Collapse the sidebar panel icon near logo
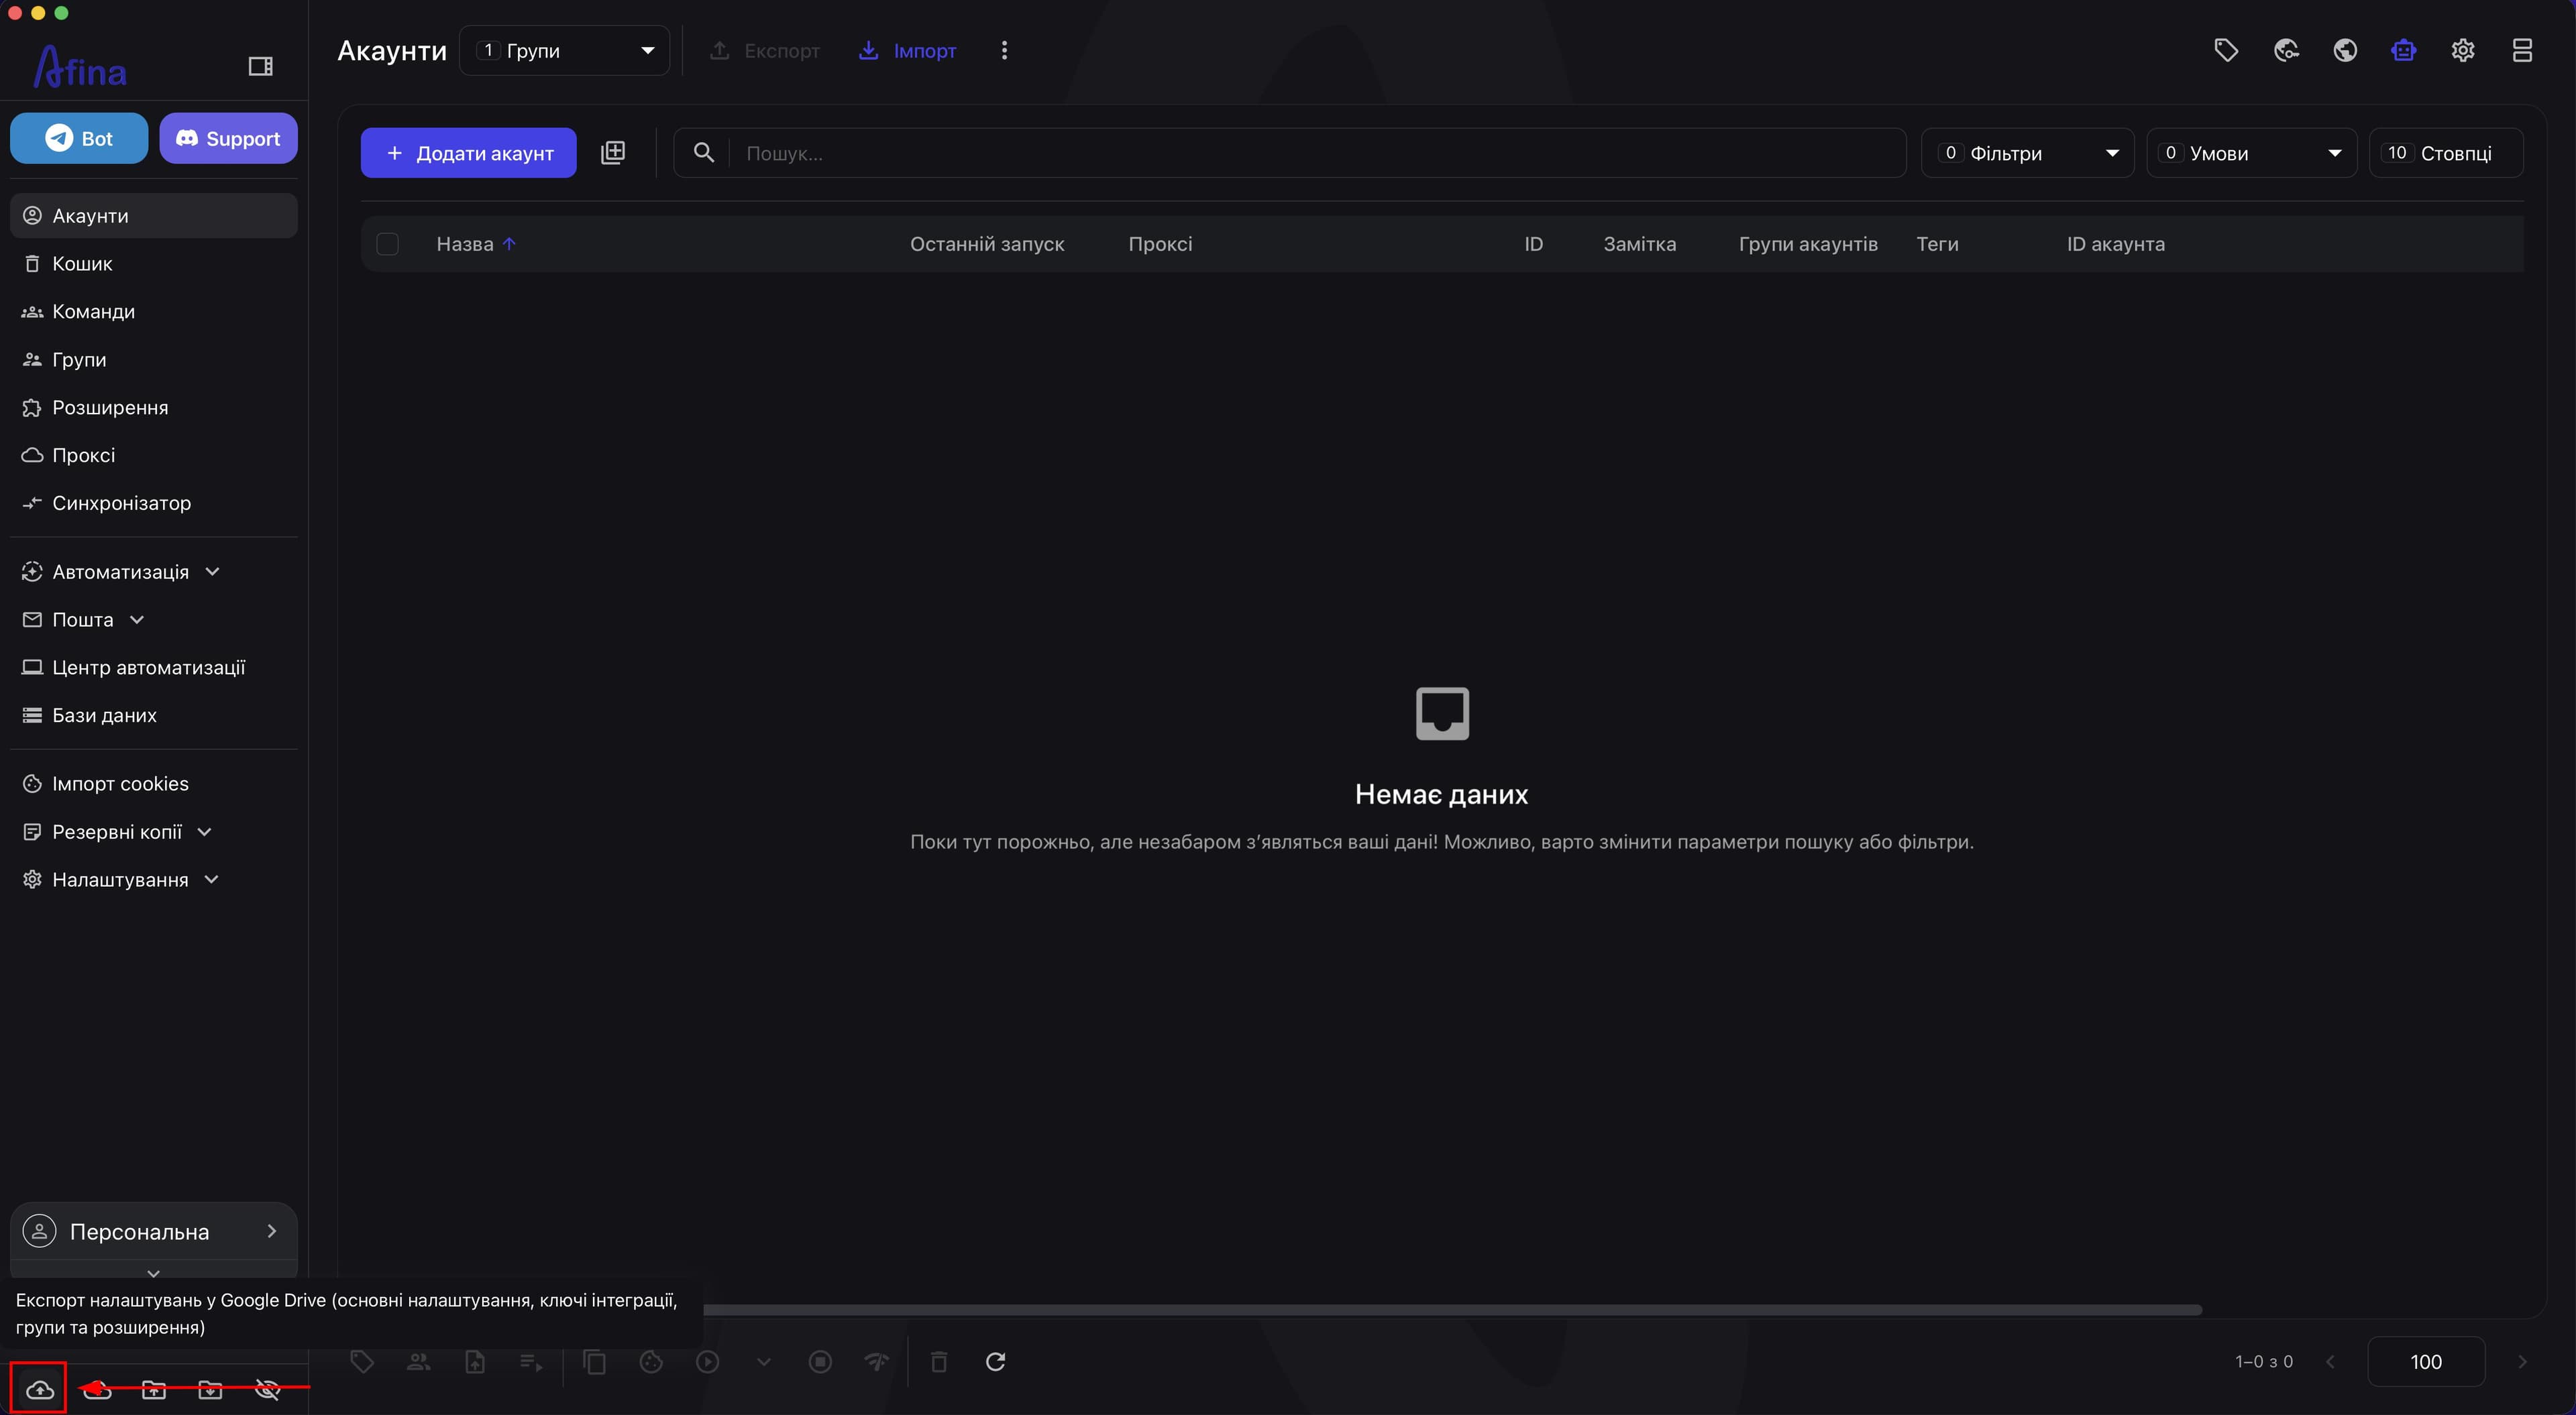The width and height of the screenshot is (2576, 1415). pyautogui.click(x=260, y=66)
